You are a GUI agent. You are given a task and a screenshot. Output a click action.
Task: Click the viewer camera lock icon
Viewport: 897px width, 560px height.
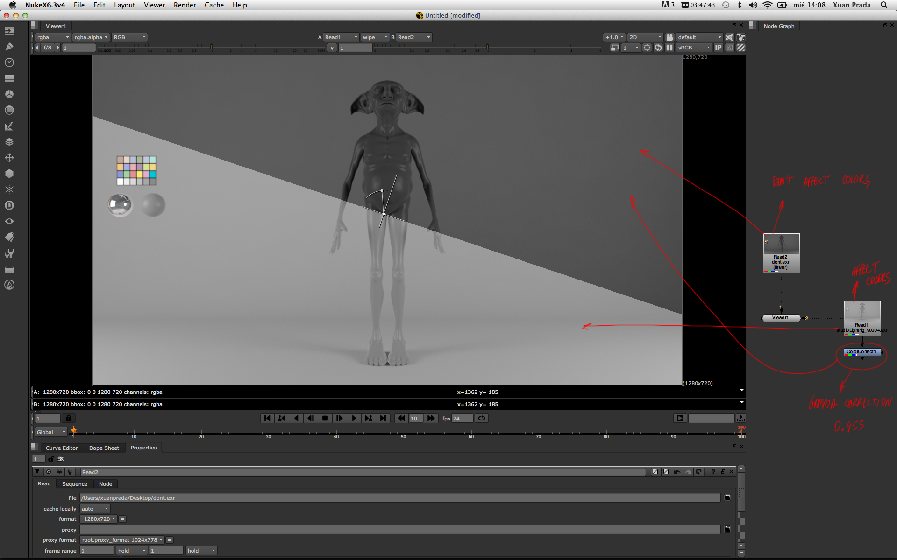click(670, 37)
